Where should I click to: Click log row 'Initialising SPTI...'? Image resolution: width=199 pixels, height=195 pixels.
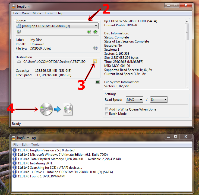(x=36, y=163)
